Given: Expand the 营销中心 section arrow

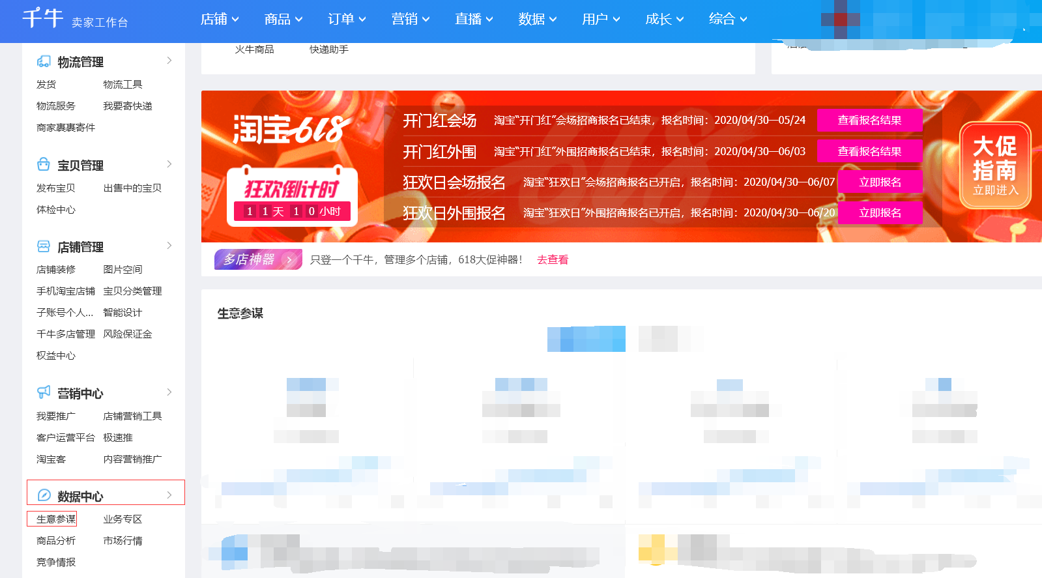Looking at the screenshot, I should tap(169, 392).
